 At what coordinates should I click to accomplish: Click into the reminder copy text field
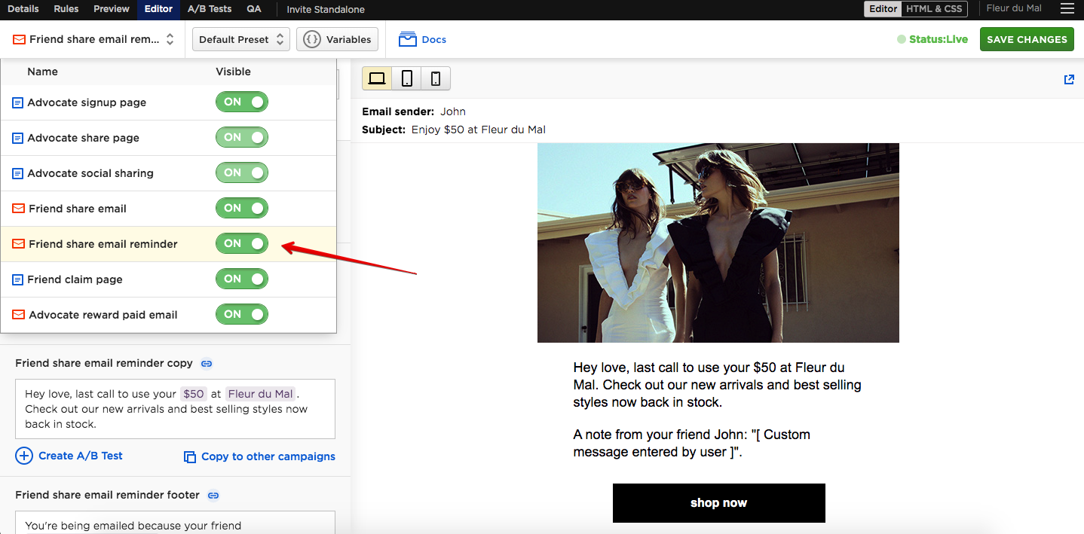click(x=175, y=409)
